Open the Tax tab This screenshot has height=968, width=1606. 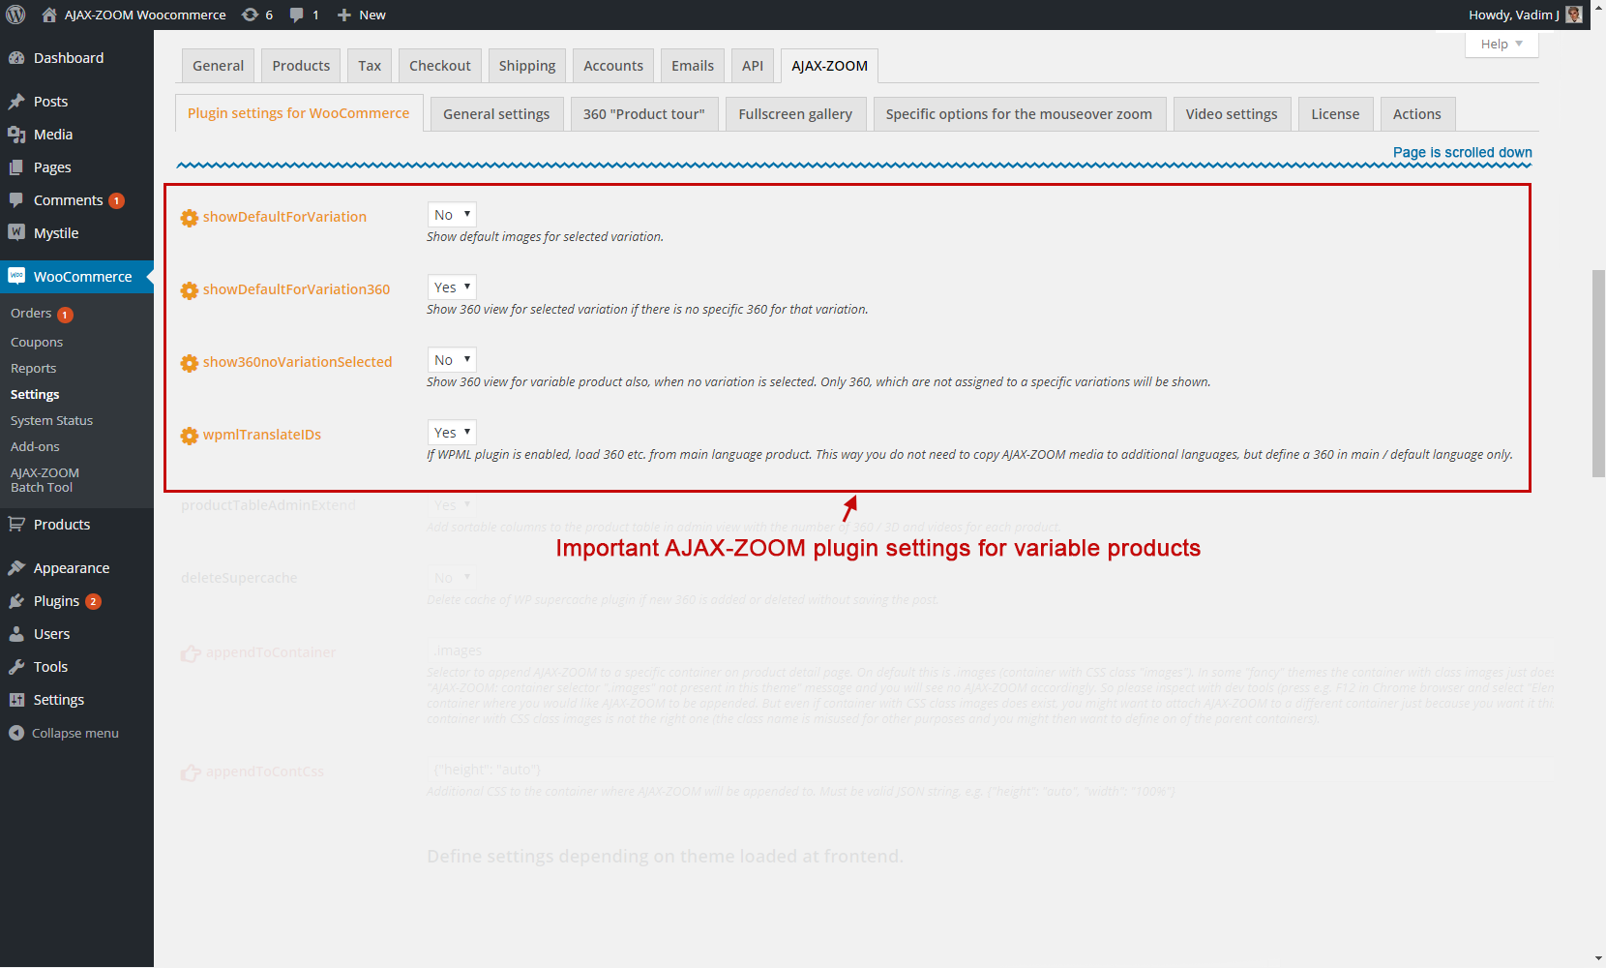tap(370, 66)
